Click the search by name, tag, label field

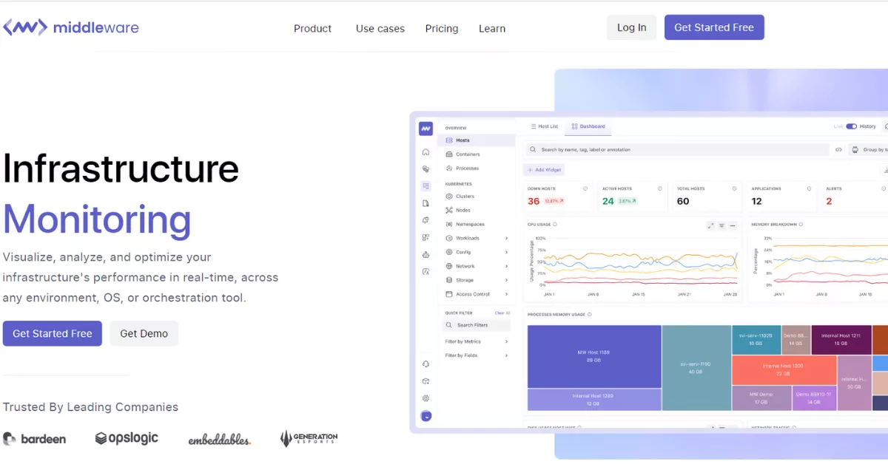point(676,150)
